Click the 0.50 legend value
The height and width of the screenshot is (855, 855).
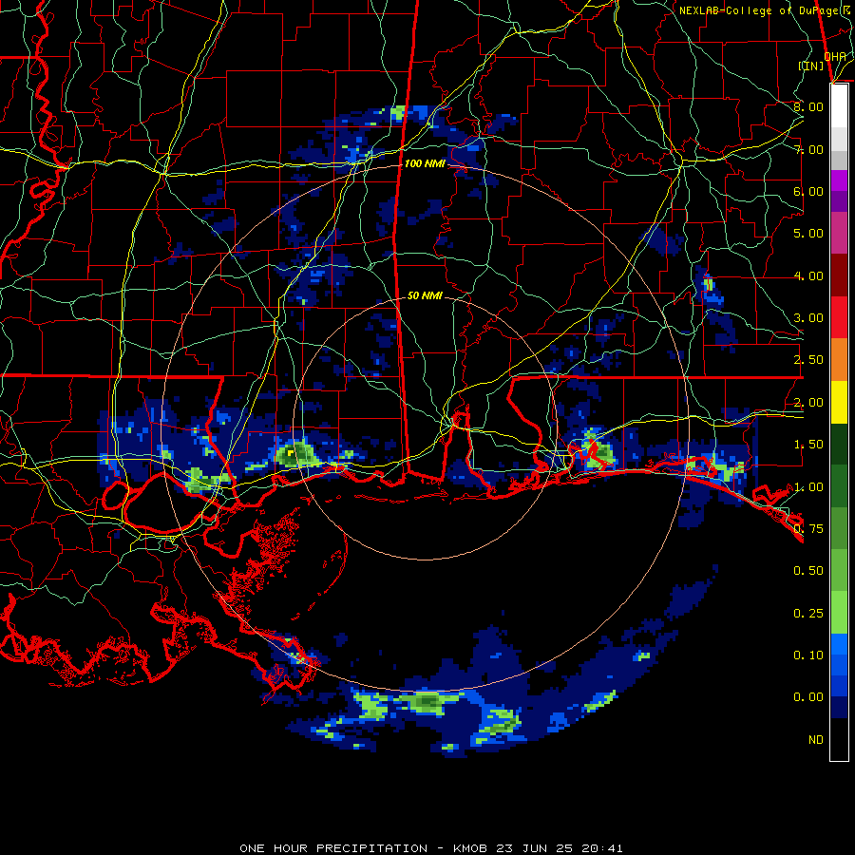pyautogui.click(x=808, y=571)
